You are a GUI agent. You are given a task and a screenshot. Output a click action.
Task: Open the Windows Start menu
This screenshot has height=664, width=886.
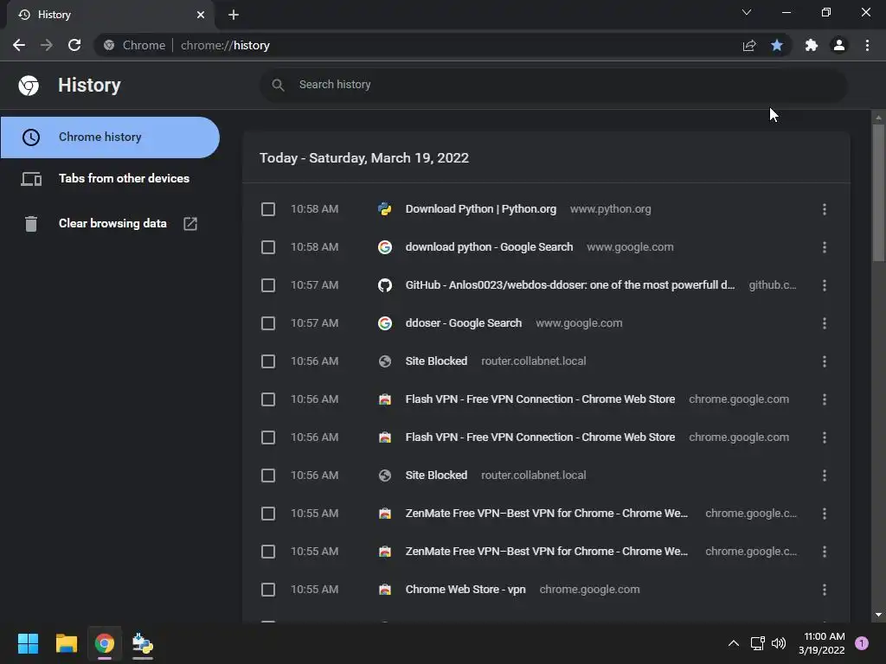pos(28,643)
